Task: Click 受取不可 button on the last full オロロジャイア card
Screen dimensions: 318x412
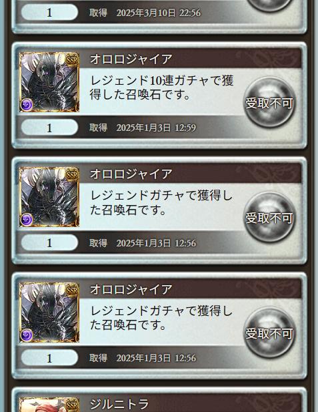Action: click(x=269, y=333)
